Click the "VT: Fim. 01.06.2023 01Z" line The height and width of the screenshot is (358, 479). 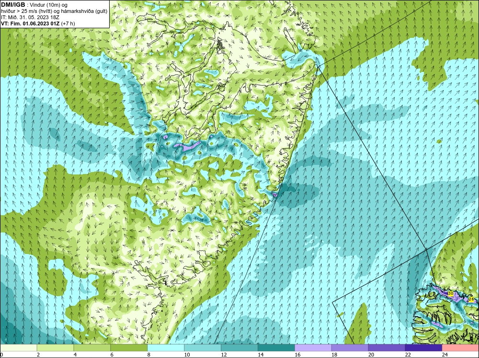tap(31, 23)
